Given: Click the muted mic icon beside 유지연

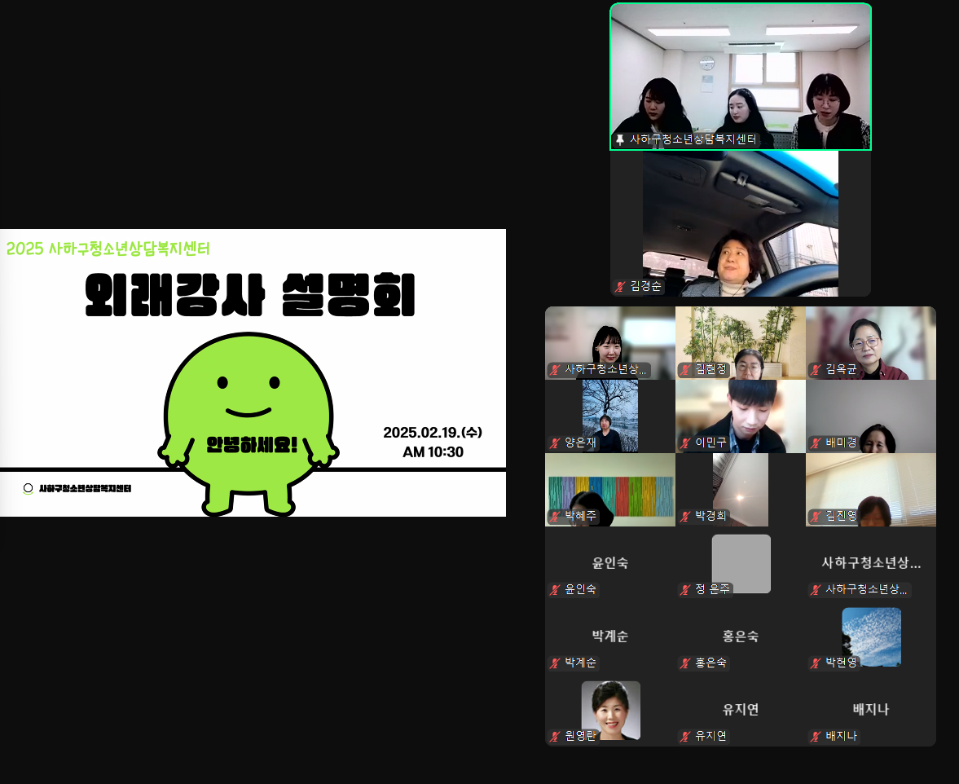Looking at the screenshot, I should pyautogui.click(x=686, y=737).
